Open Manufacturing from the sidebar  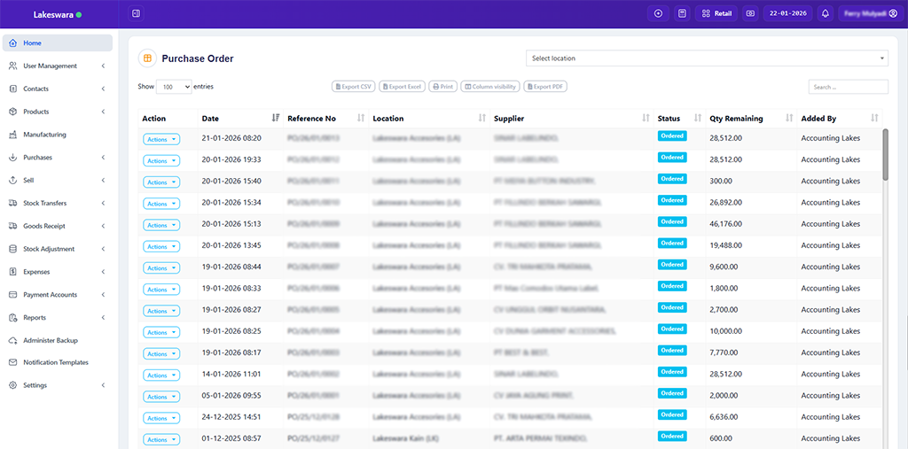(44, 135)
